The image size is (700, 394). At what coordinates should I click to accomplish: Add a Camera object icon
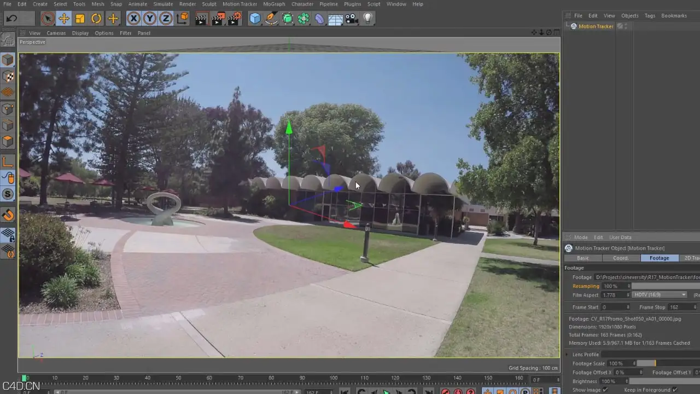point(352,19)
